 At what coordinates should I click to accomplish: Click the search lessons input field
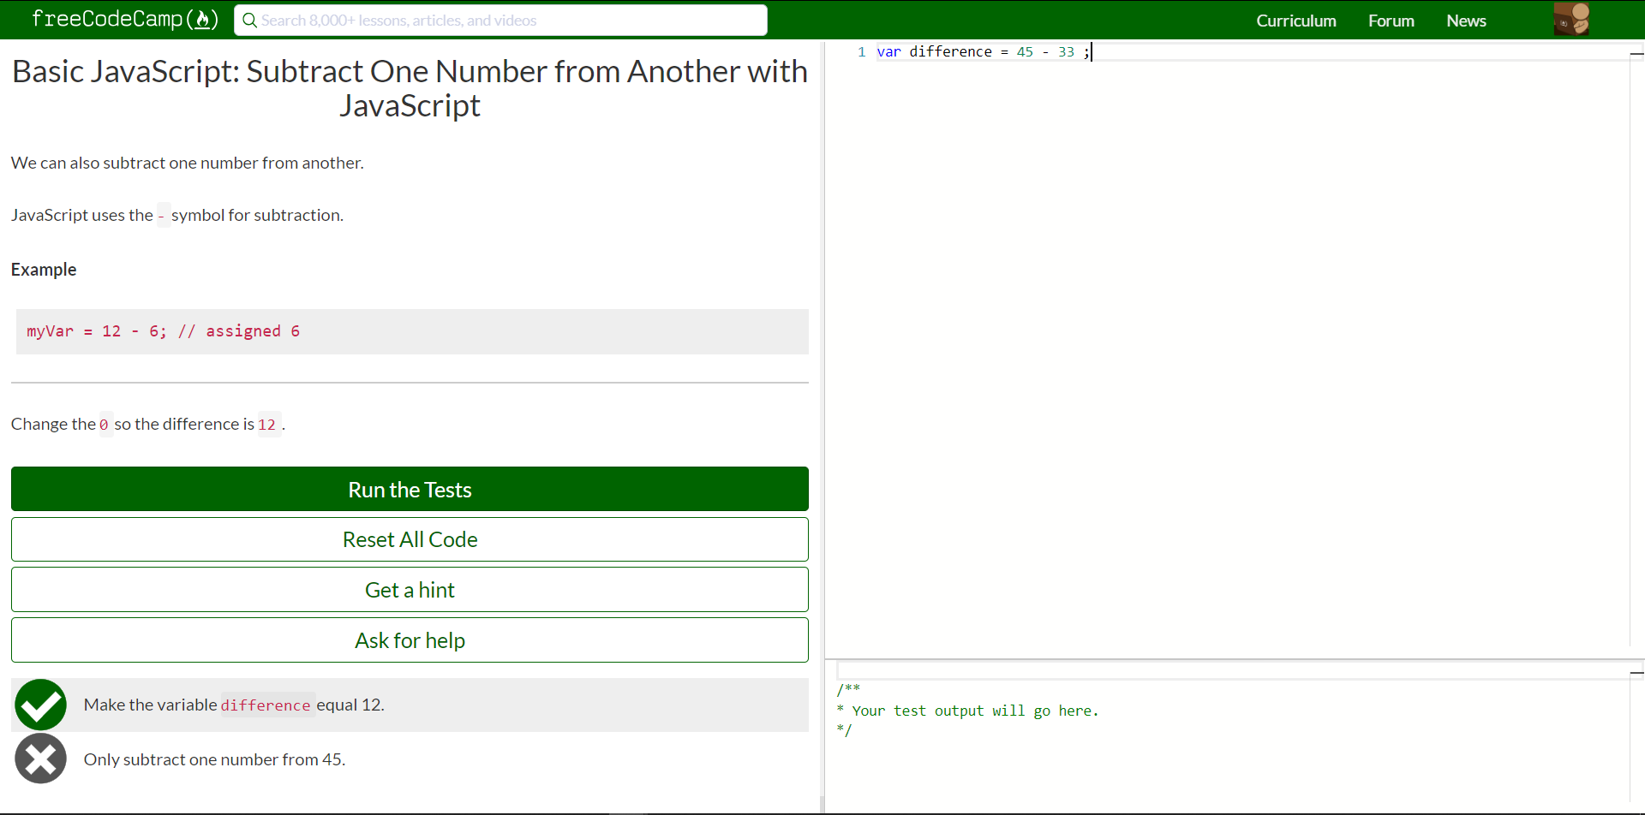click(x=500, y=20)
